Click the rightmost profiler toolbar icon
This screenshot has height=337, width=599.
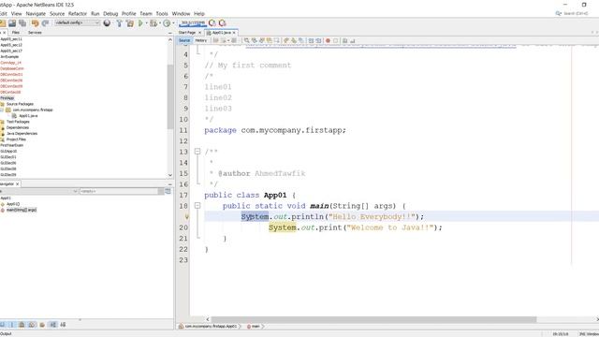(x=223, y=23)
